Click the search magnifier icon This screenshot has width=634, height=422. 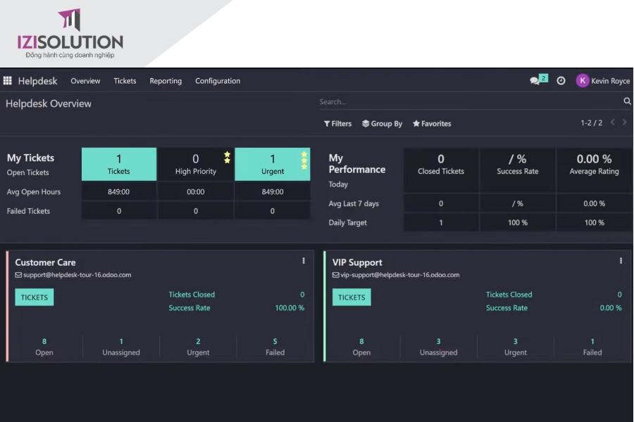pyautogui.click(x=627, y=102)
